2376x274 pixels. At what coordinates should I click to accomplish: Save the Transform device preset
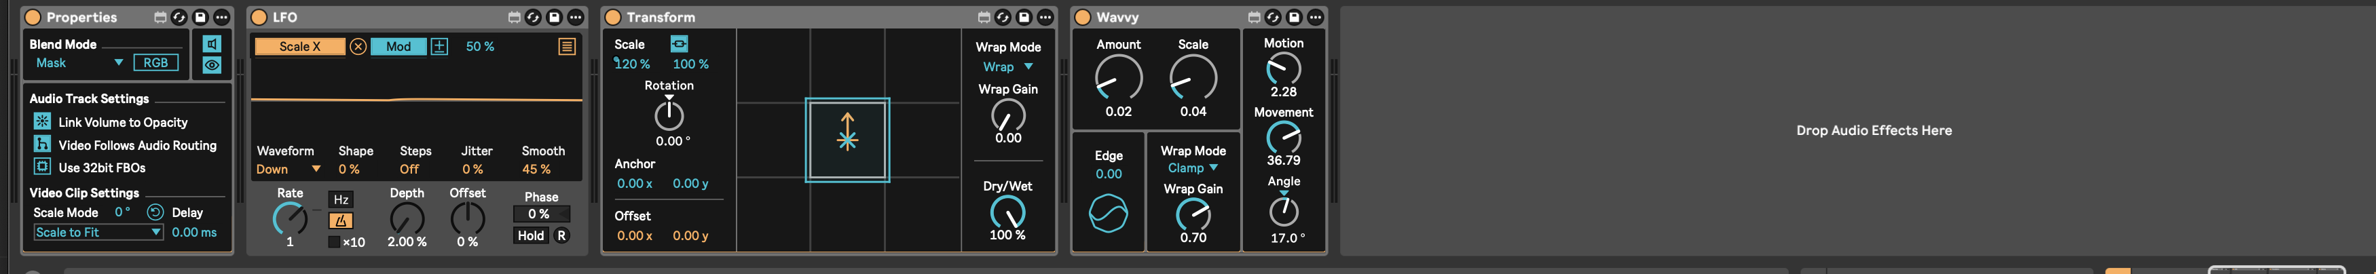point(1024,18)
